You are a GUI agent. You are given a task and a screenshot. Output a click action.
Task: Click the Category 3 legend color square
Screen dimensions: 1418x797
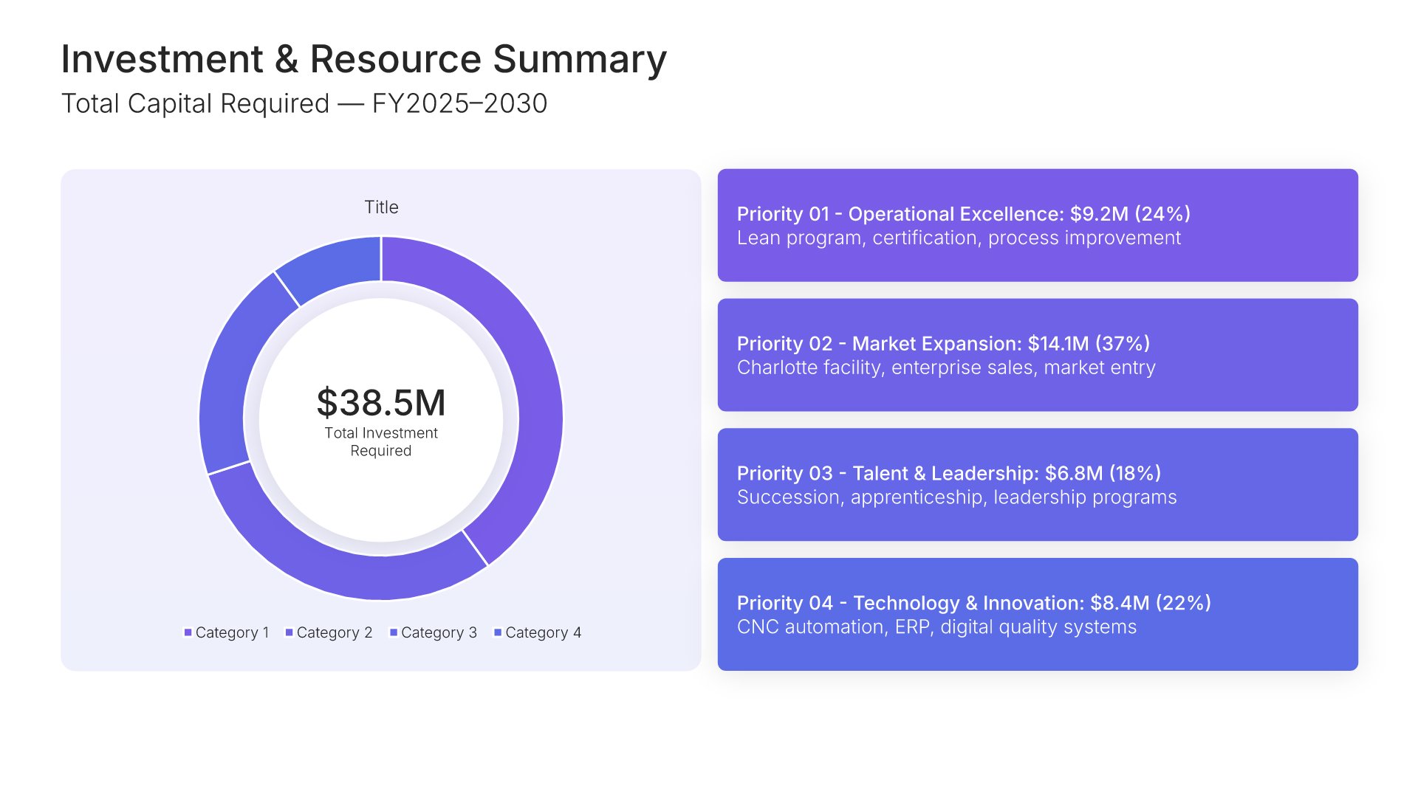pyautogui.click(x=394, y=632)
